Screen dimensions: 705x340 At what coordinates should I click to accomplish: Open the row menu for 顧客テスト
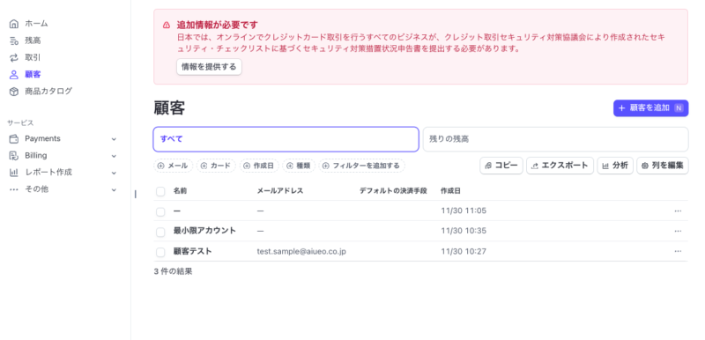tap(678, 251)
